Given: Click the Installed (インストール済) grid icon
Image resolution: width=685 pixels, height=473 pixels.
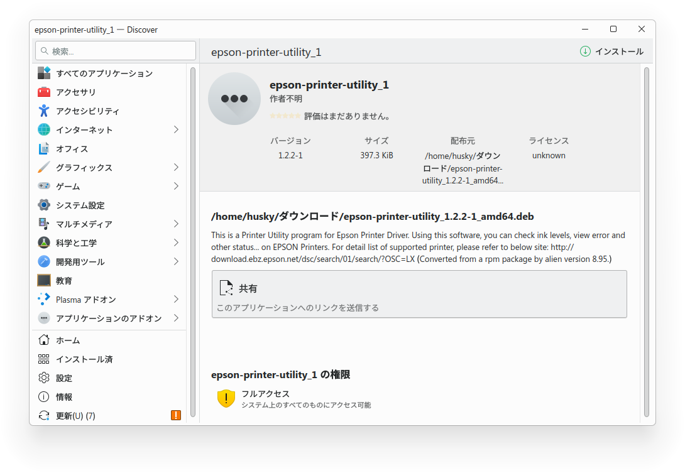Looking at the screenshot, I should click(44, 359).
